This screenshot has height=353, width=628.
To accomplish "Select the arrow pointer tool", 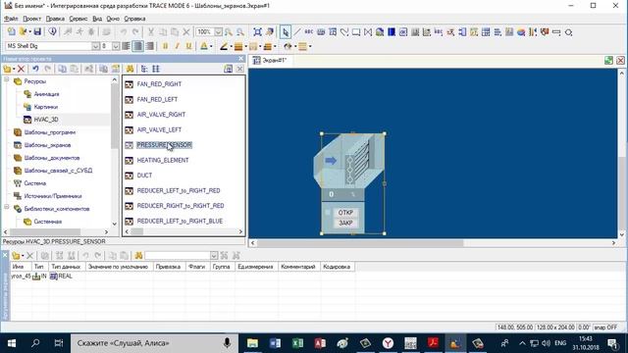I will [286, 32].
